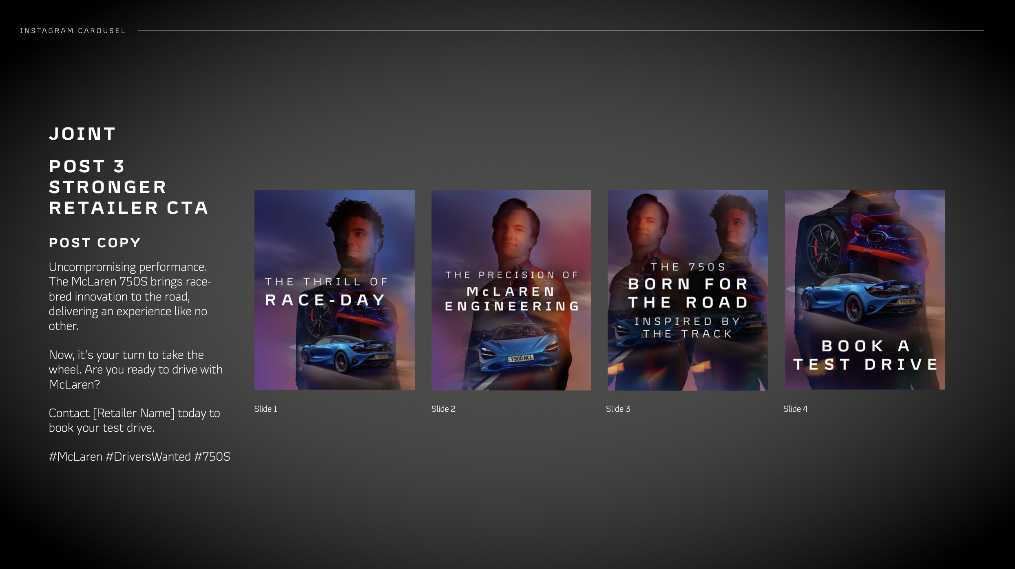Click the 'Now, it's your turn' paragraph

[x=136, y=369]
